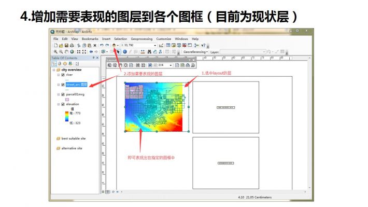Screen dimensions: 368x207
Task: Click the Full Extent globe icon
Action: pos(72,52)
